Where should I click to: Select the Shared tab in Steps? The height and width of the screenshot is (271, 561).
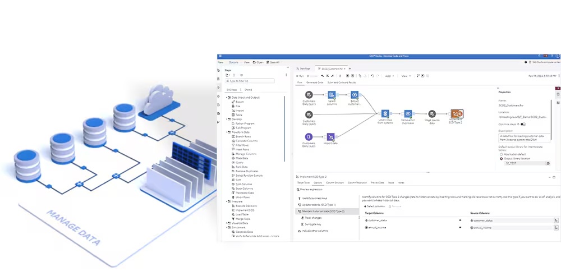tap(249, 90)
